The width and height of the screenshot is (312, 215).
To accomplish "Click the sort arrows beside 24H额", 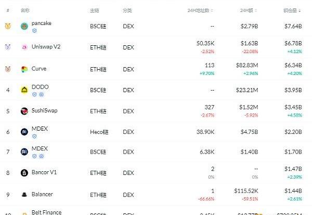I will (255, 10).
